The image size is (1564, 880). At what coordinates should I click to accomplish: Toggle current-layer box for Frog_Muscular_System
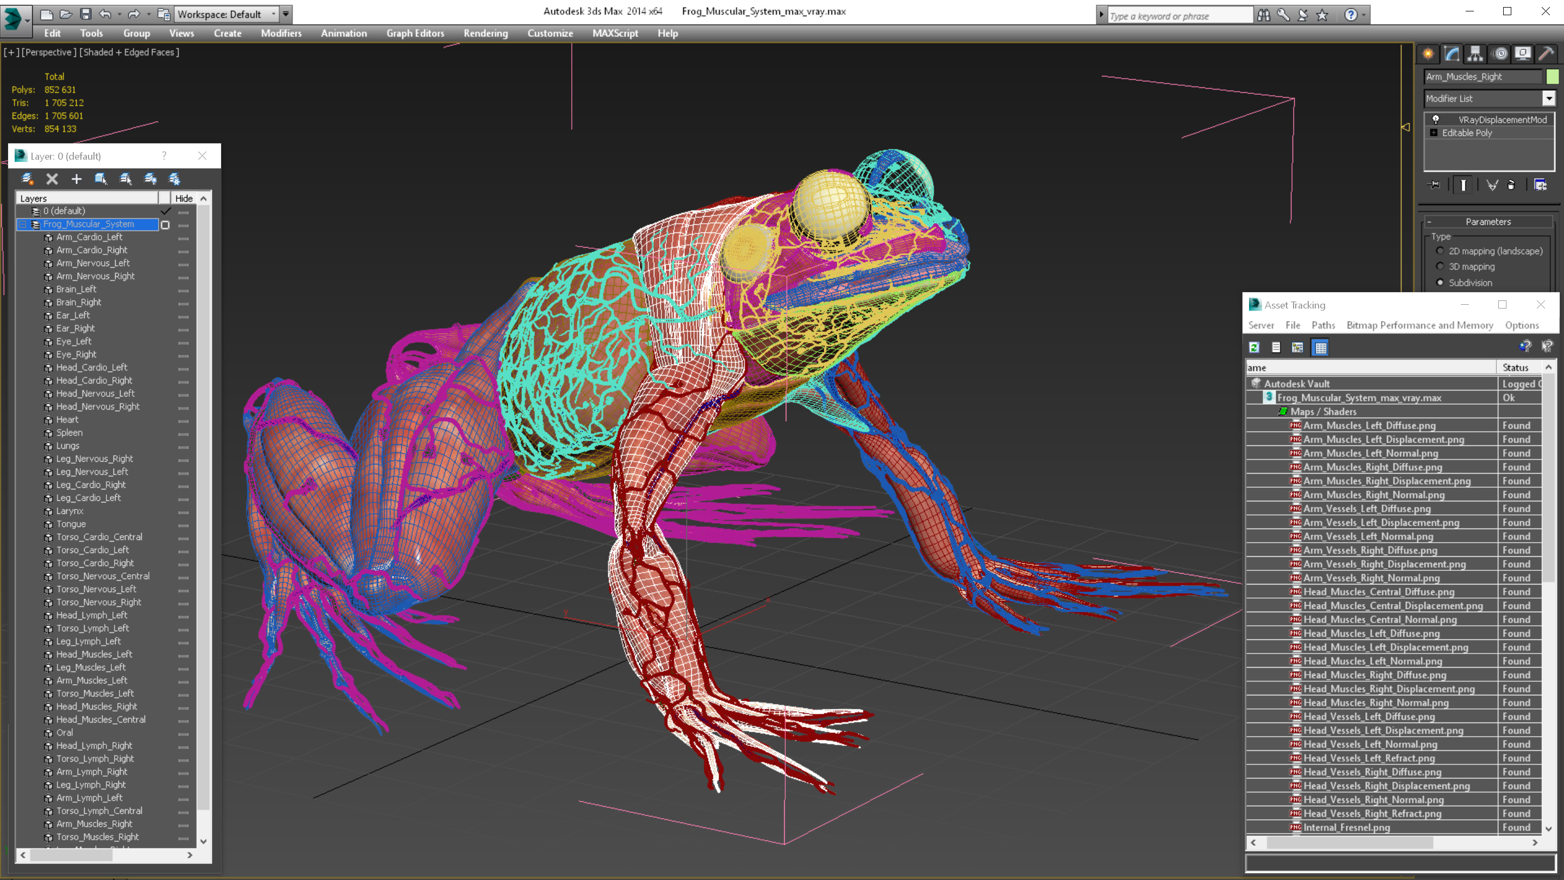pos(165,225)
